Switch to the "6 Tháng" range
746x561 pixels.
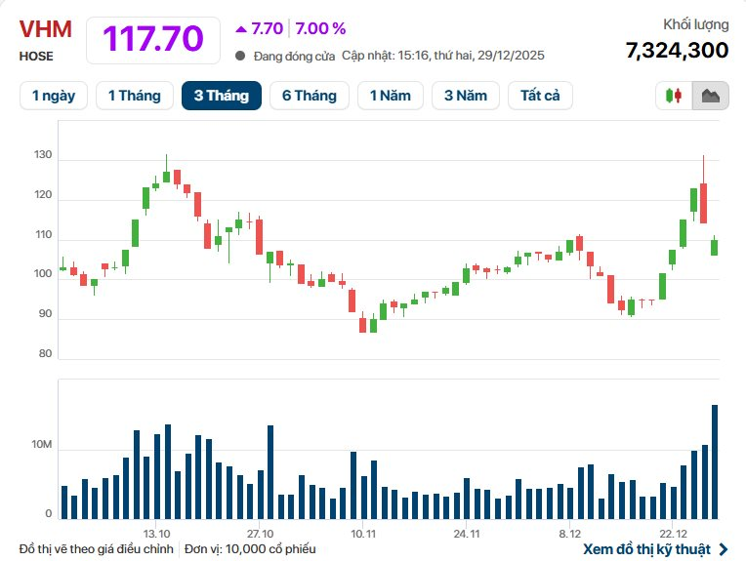point(309,96)
